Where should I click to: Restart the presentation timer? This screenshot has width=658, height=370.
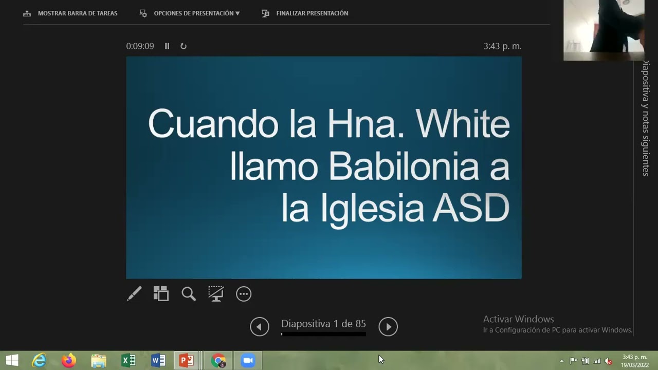[x=183, y=46]
